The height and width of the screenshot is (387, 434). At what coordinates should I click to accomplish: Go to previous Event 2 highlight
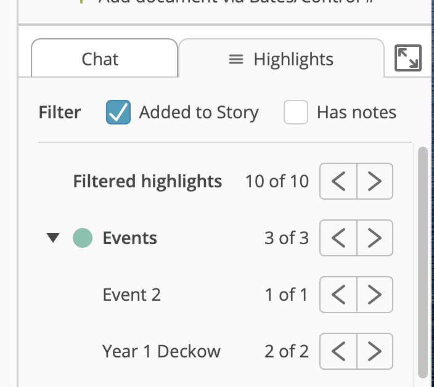point(338,295)
